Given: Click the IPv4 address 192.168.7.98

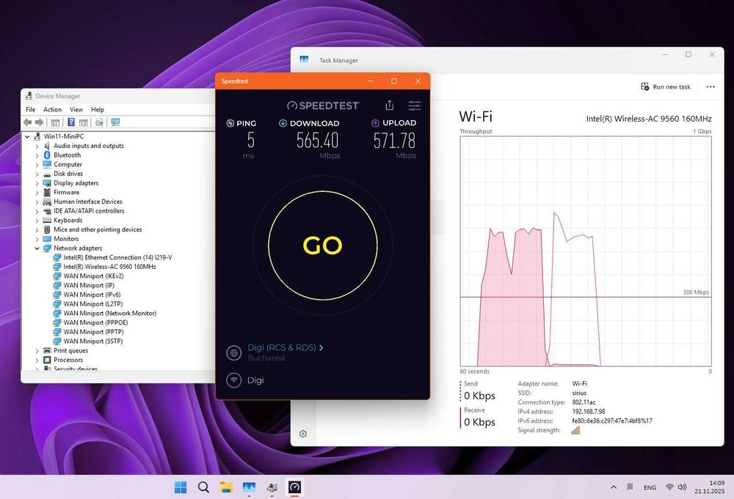Looking at the screenshot, I should 589,412.
